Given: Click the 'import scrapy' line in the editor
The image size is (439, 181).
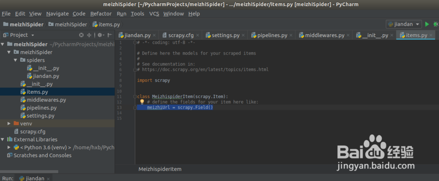Looking at the screenshot, I should 153,80.
